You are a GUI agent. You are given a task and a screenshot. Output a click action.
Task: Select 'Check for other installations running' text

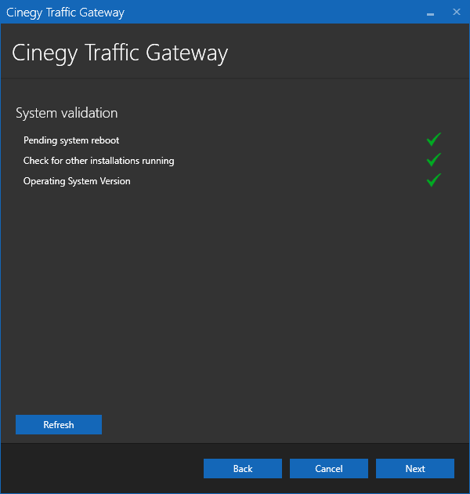(x=99, y=161)
